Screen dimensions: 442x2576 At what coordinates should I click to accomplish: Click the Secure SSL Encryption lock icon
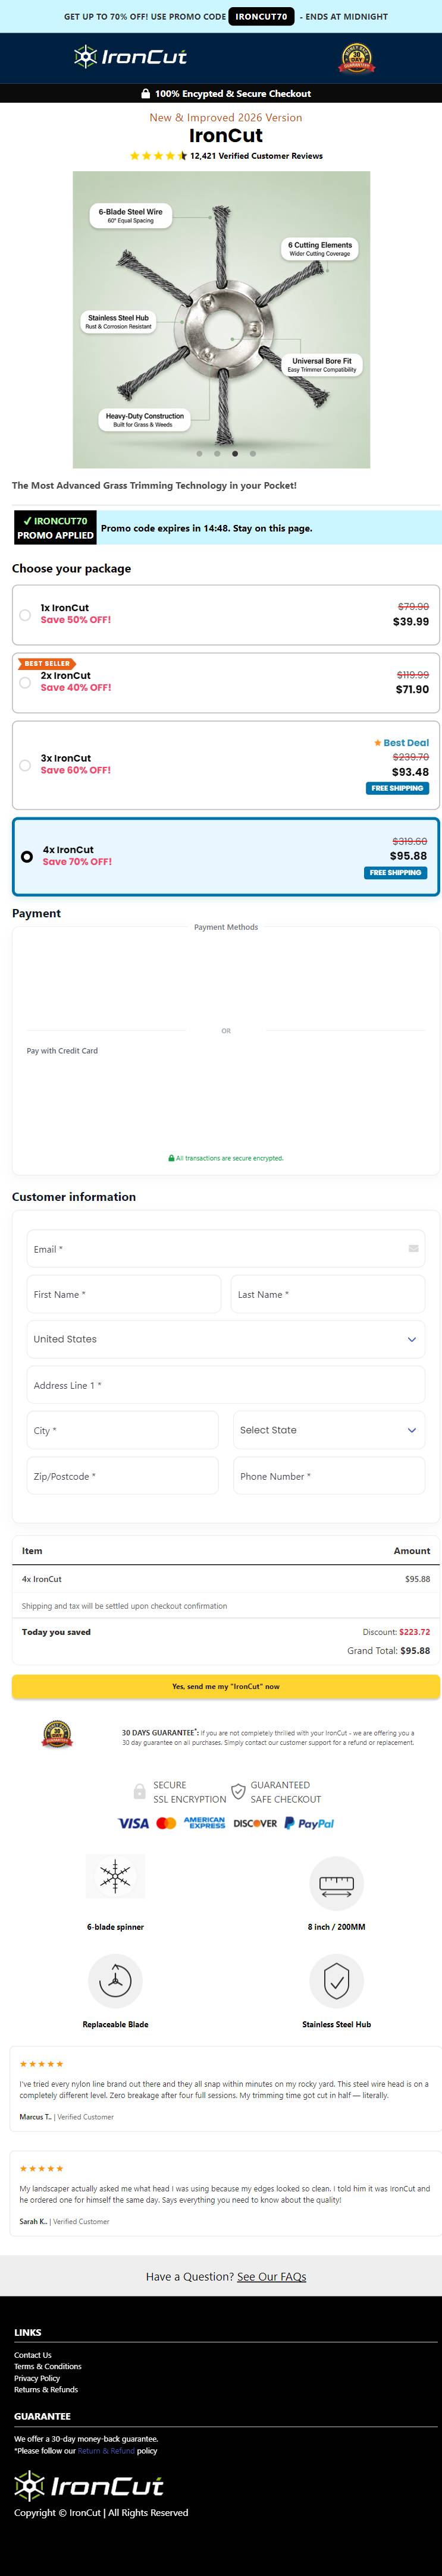140,1791
